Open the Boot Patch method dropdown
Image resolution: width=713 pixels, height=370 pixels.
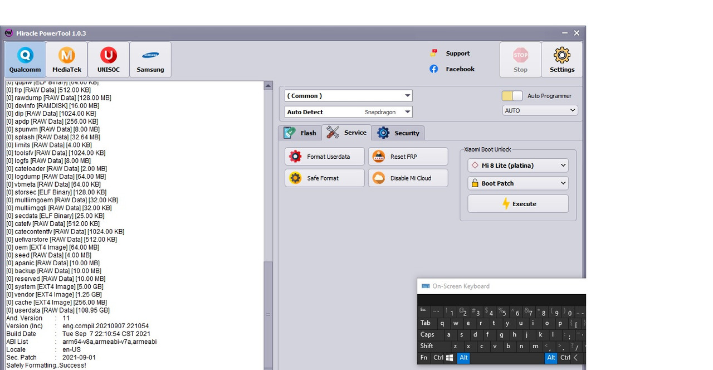518,183
